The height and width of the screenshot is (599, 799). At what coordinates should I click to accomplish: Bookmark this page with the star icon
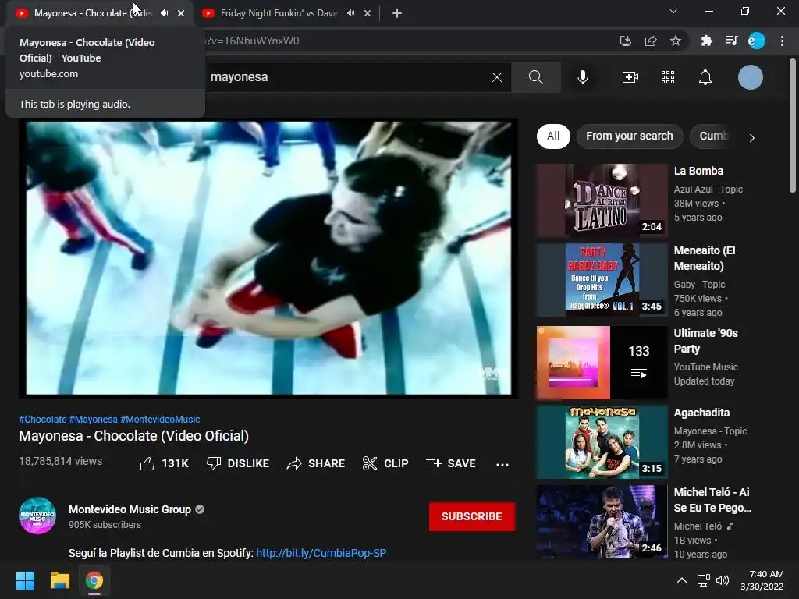pyautogui.click(x=676, y=41)
